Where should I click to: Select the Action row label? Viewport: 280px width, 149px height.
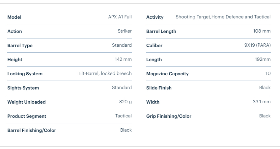click(14, 31)
